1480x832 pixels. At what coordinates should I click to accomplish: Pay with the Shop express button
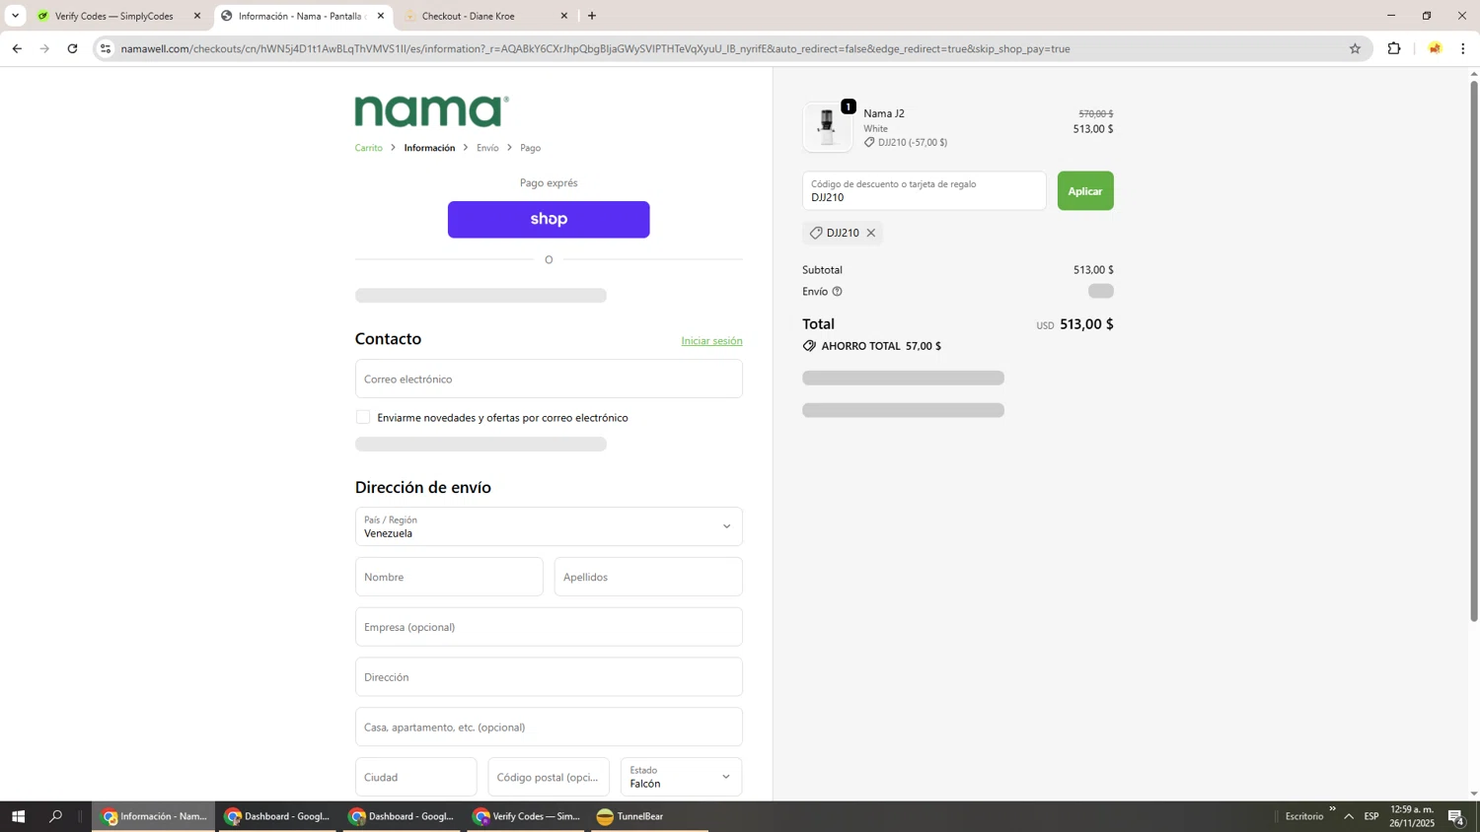(549, 220)
